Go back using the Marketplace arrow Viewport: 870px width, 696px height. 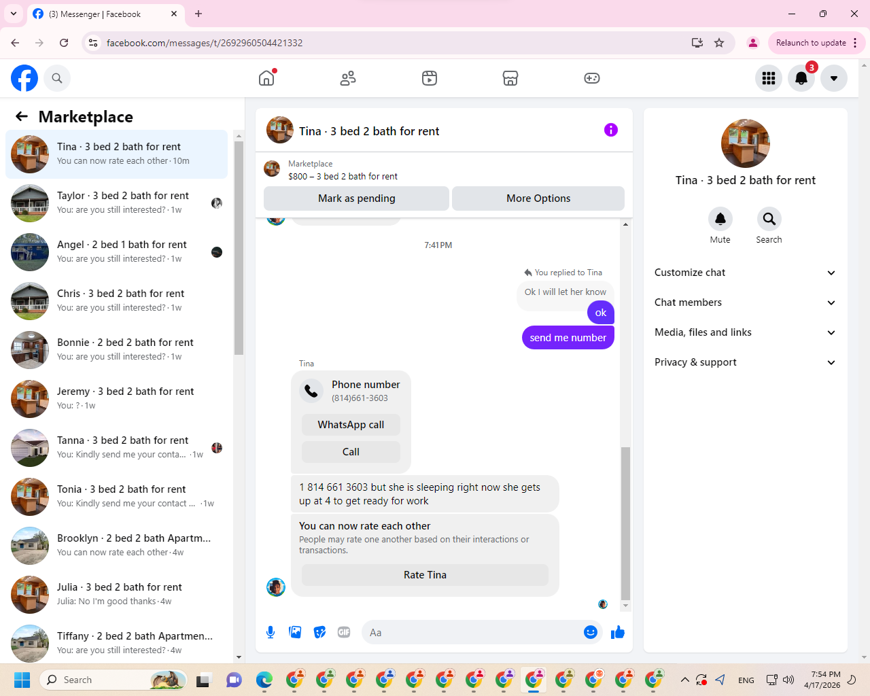click(22, 116)
